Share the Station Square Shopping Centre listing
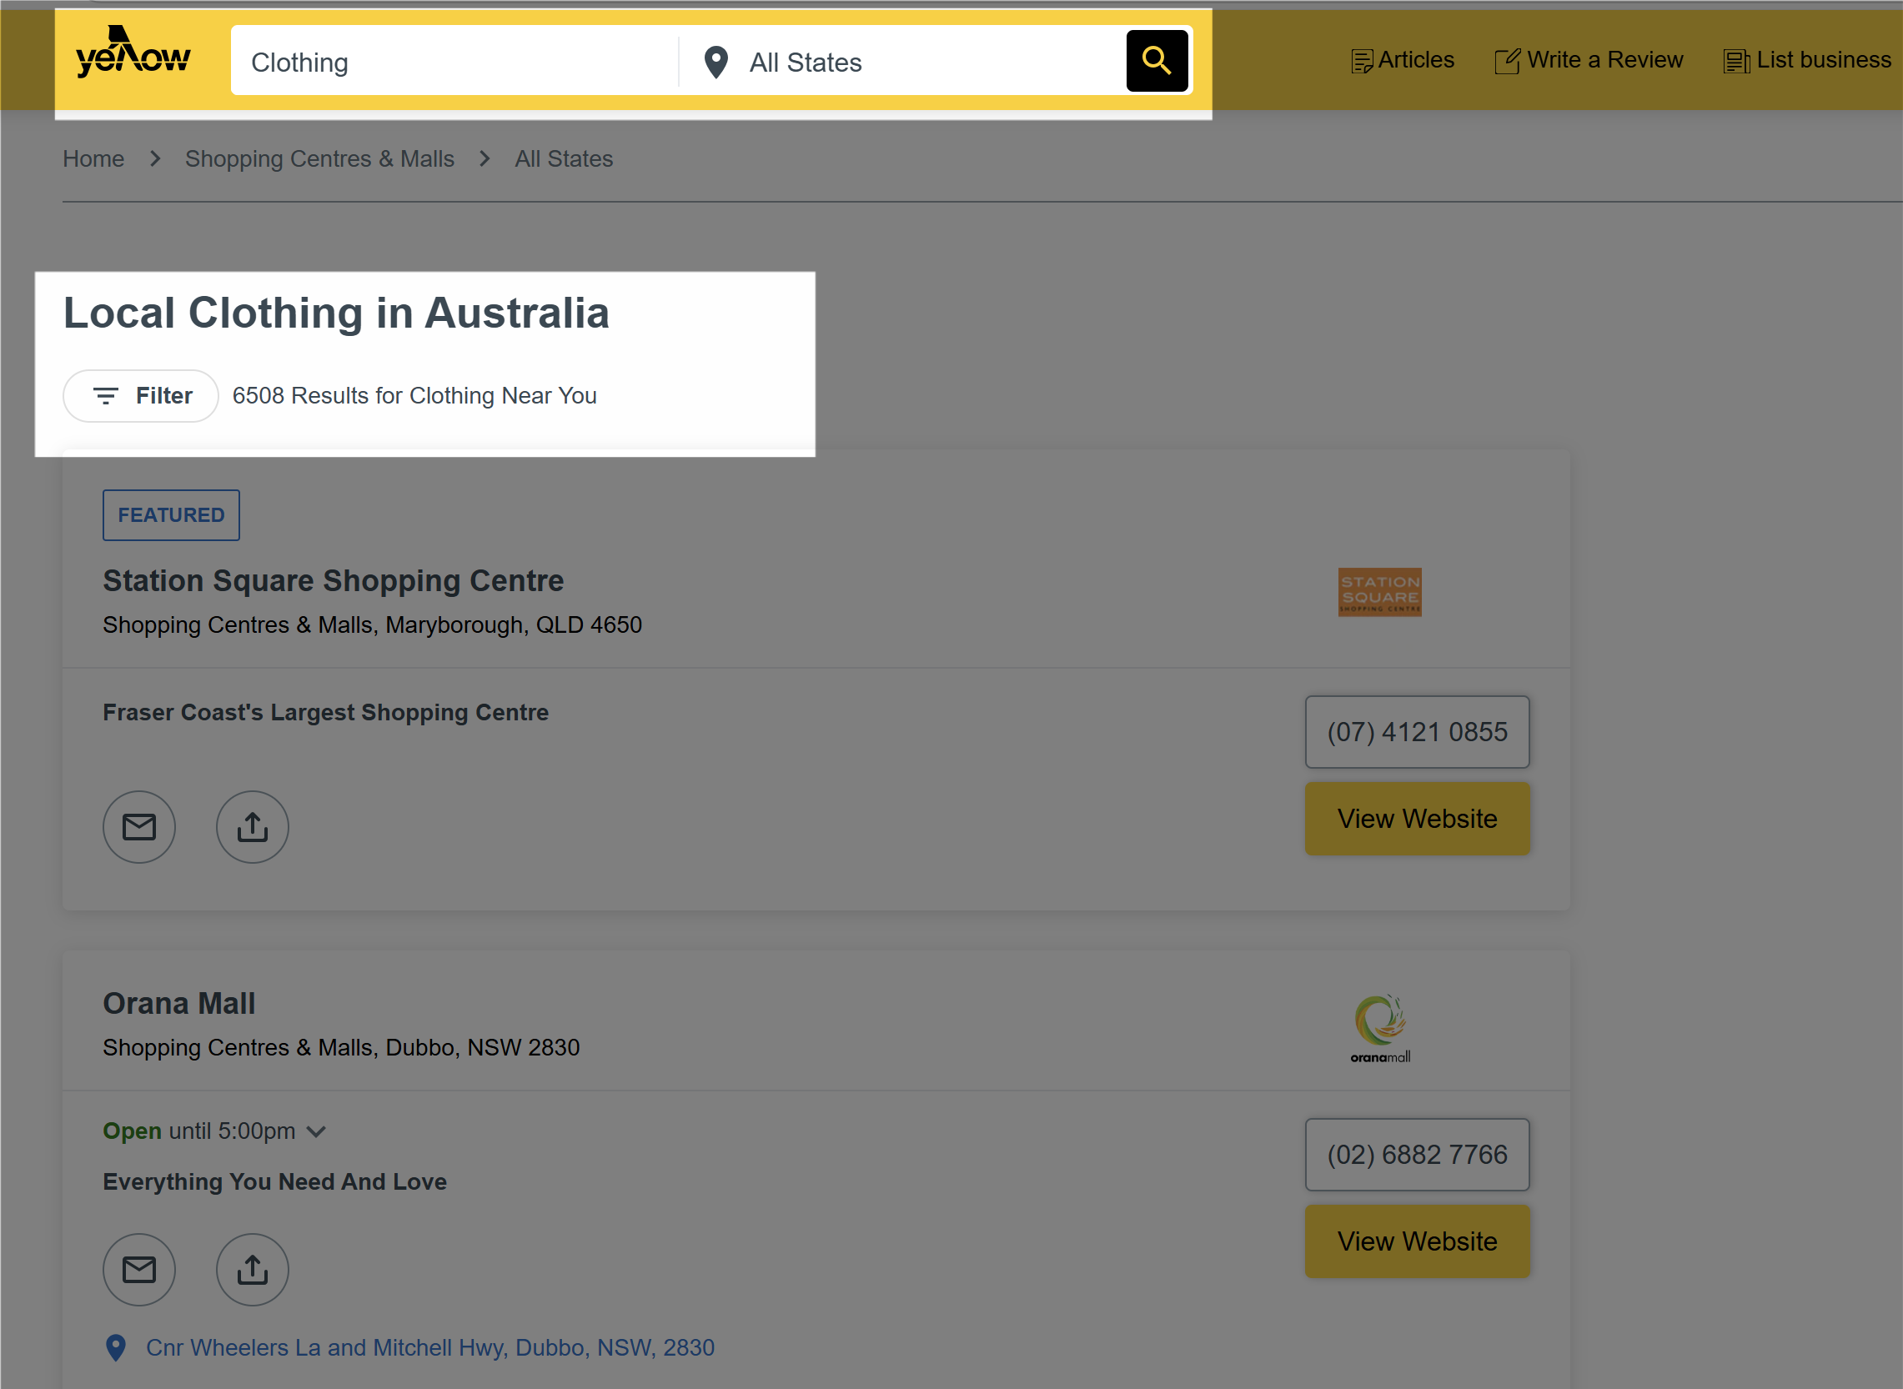This screenshot has height=1389, width=1903. pos(253,826)
